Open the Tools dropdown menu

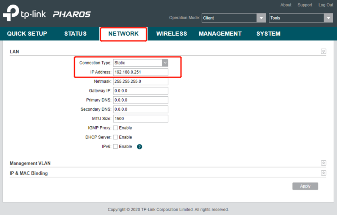[x=301, y=18]
